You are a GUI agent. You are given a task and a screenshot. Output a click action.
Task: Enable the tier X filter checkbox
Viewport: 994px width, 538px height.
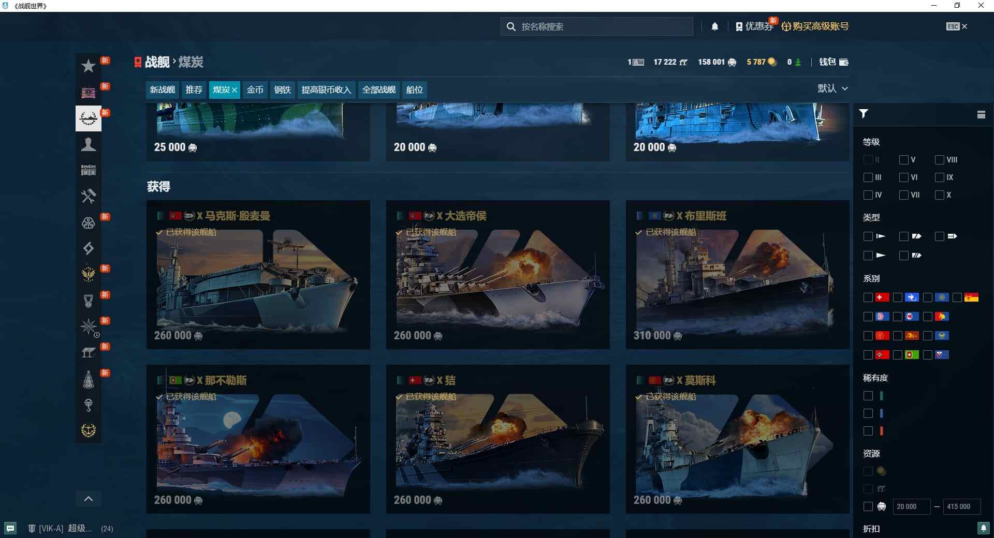[x=940, y=195]
